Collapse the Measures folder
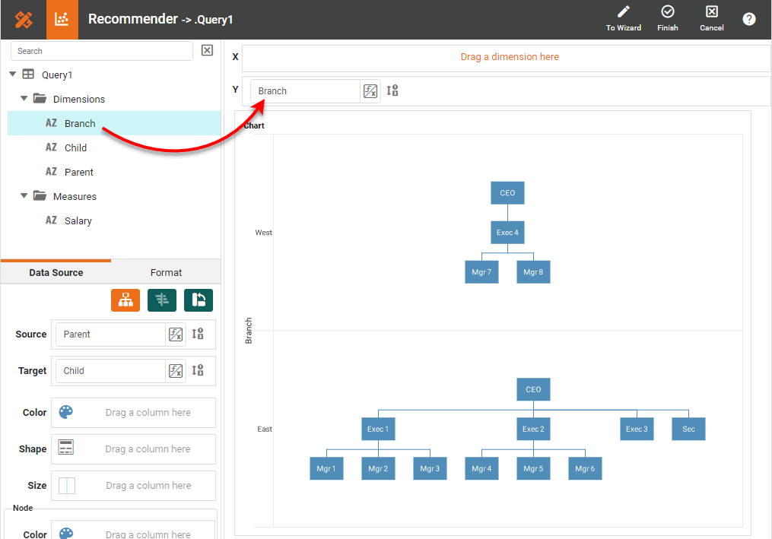 coord(24,196)
